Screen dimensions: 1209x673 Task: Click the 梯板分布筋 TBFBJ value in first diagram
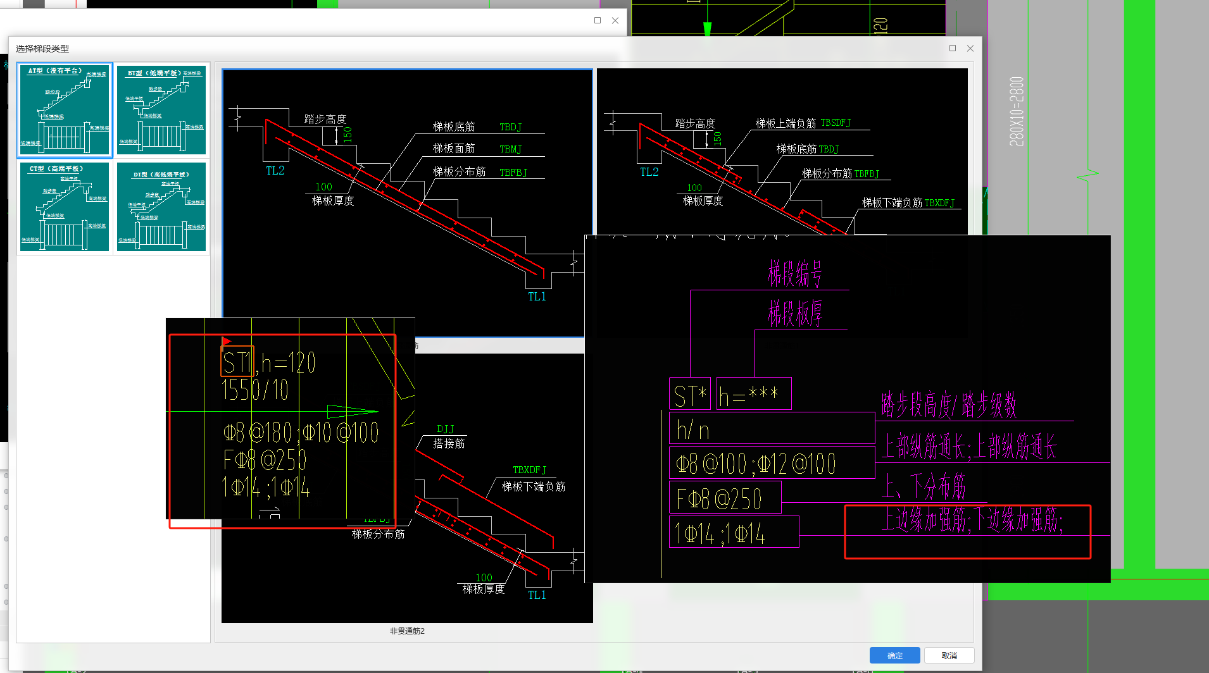tap(513, 173)
